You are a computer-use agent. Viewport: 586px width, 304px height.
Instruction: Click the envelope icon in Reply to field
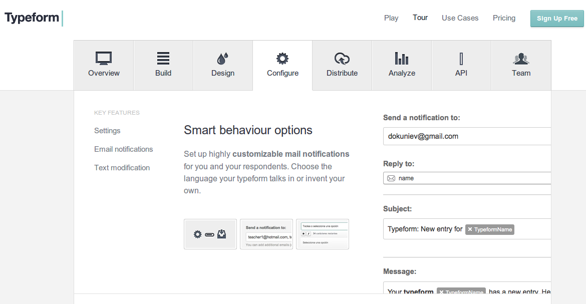coord(391,178)
